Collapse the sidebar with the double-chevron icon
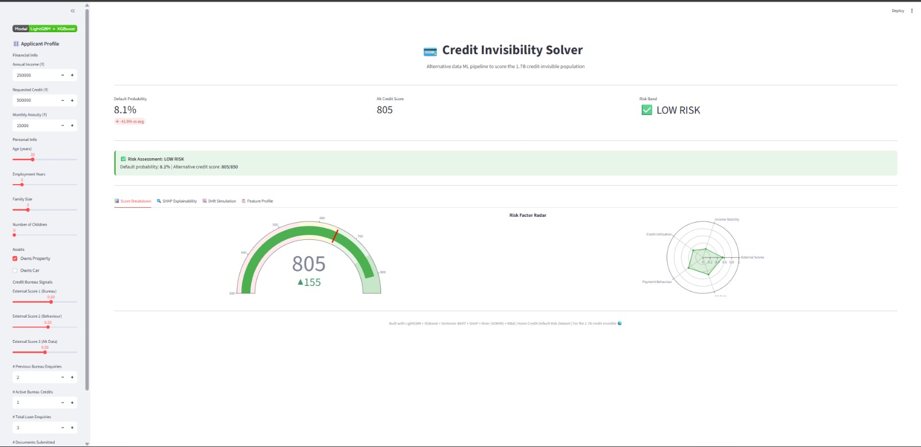 click(73, 11)
